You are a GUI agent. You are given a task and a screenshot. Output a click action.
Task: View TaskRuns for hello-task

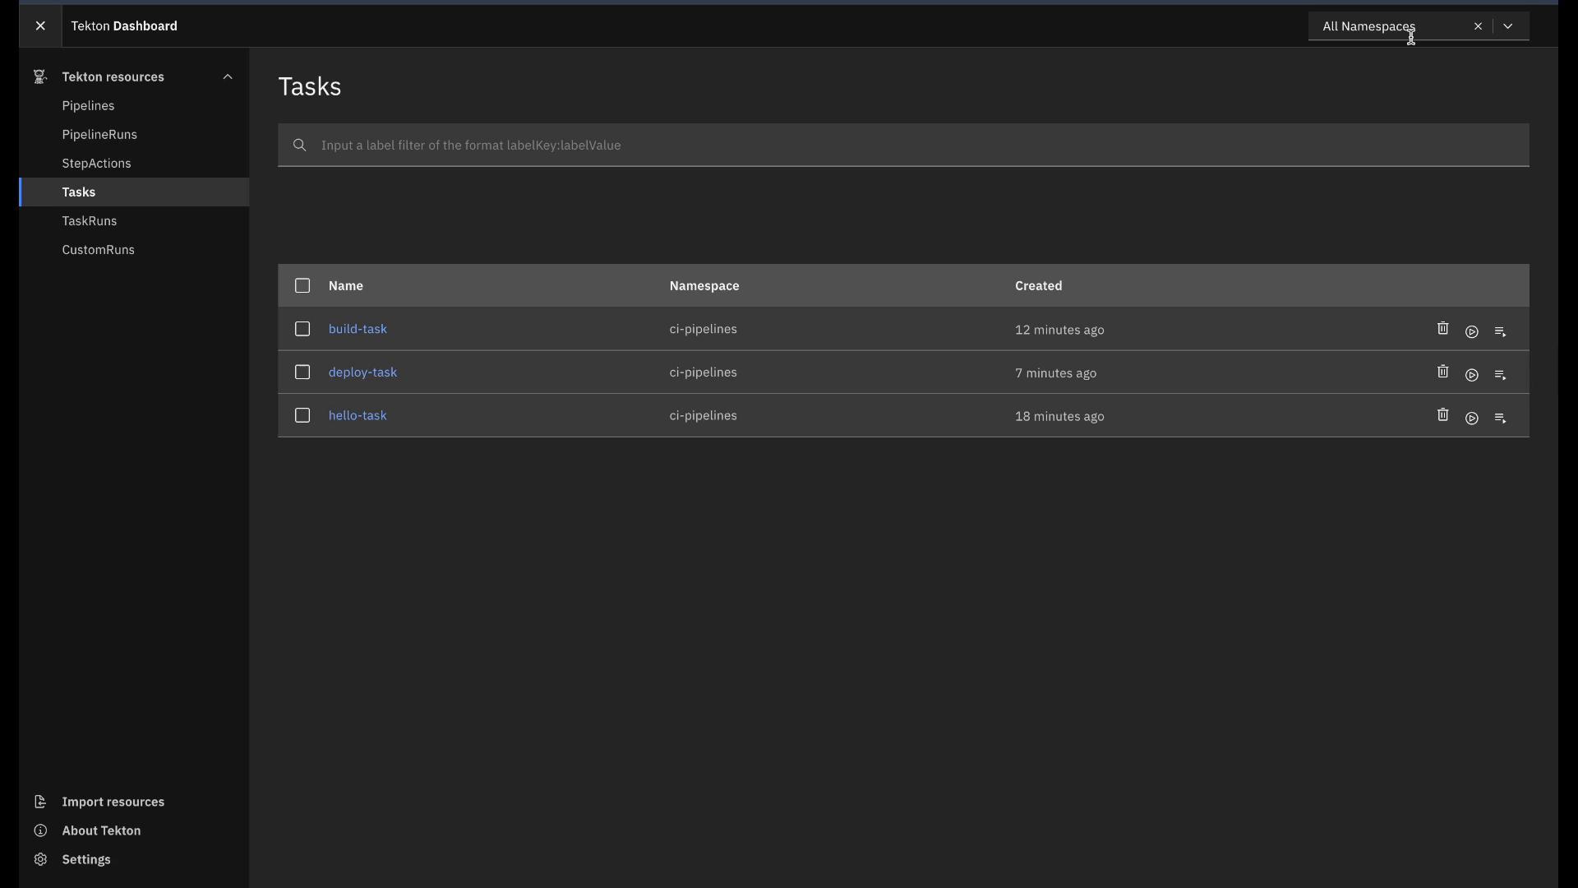1500,419
